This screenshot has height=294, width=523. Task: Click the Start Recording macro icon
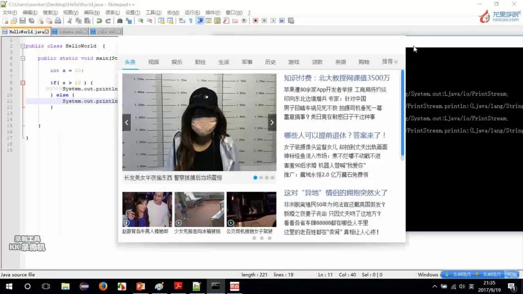(255, 21)
